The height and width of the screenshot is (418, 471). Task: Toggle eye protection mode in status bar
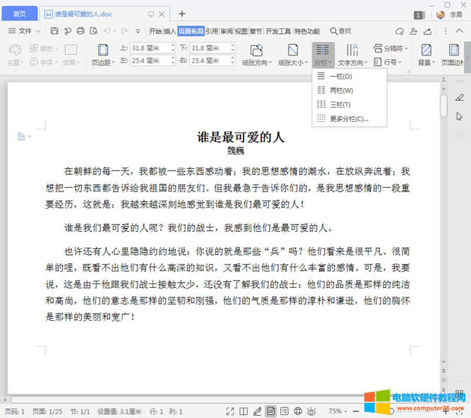pyautogui.click(x=312, y=411)
